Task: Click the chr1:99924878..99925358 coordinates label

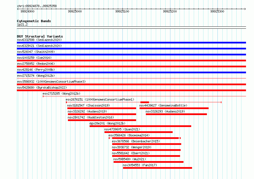Action: [x=37, y=6]
